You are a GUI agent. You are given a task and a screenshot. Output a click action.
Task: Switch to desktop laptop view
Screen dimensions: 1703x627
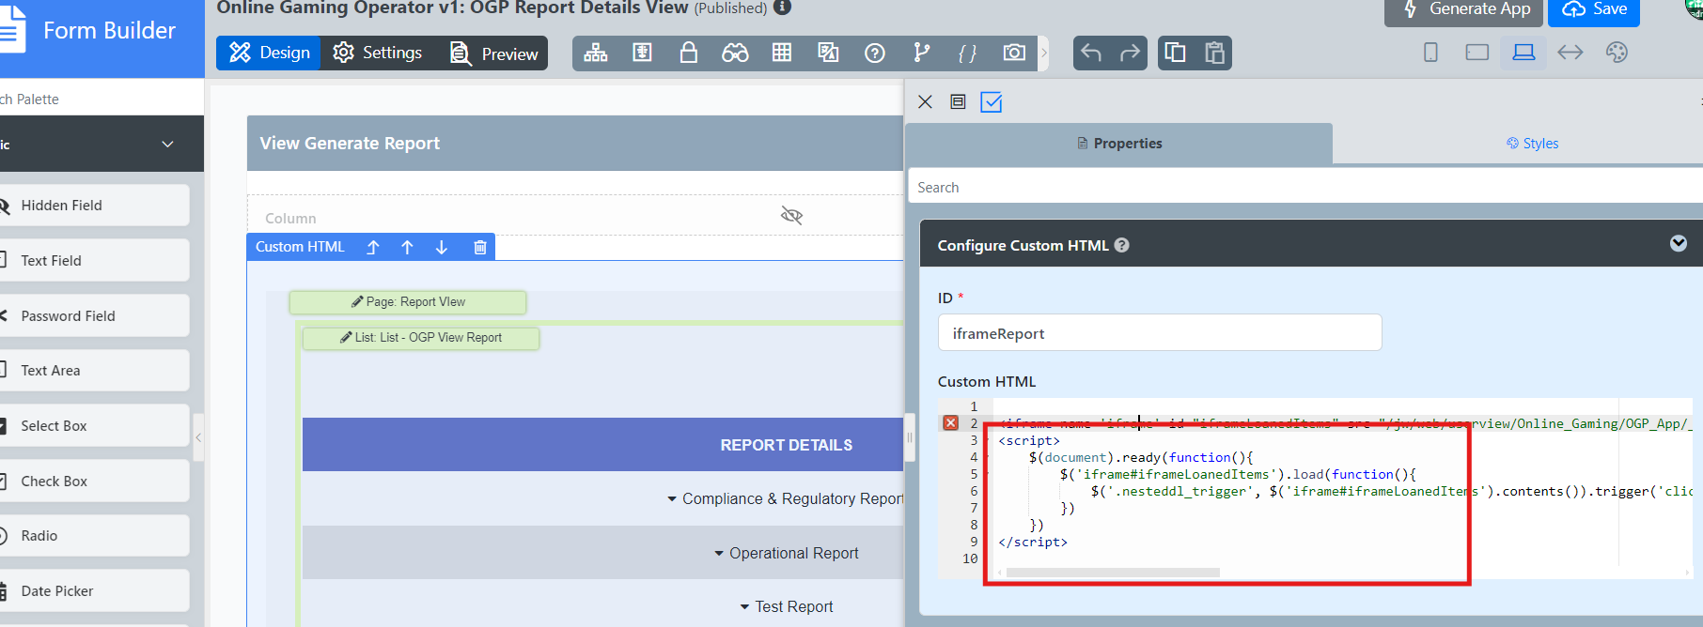1523,53
